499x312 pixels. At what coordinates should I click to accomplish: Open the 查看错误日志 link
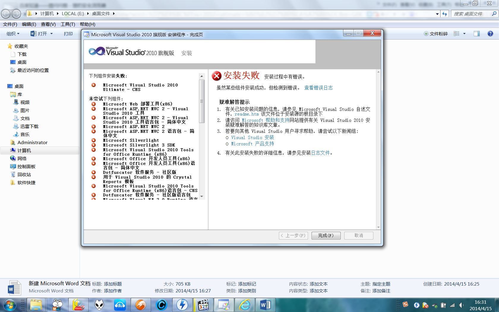coord(318,88)
